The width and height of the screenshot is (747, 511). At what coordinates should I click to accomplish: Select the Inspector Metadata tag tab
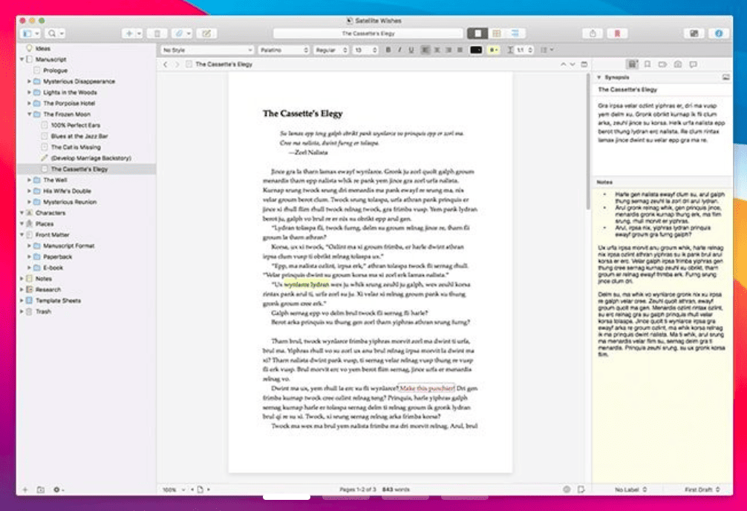pyautogui.click(x=662, y=65)
